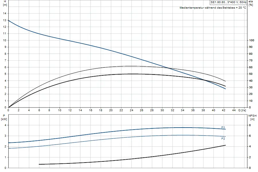The height and width of the screenshot is (172, 258).
Task: Click the 3 tick on the P kW axis
Action: click(x=5, y=136)
